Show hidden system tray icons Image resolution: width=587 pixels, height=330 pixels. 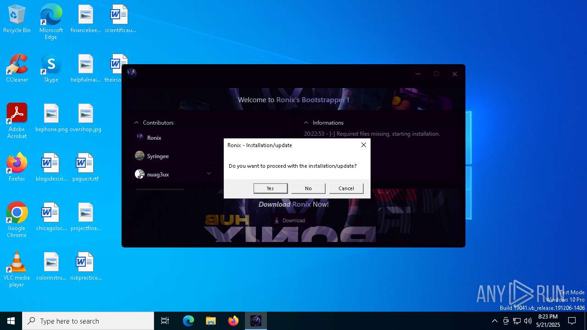[x=494, y=321]
